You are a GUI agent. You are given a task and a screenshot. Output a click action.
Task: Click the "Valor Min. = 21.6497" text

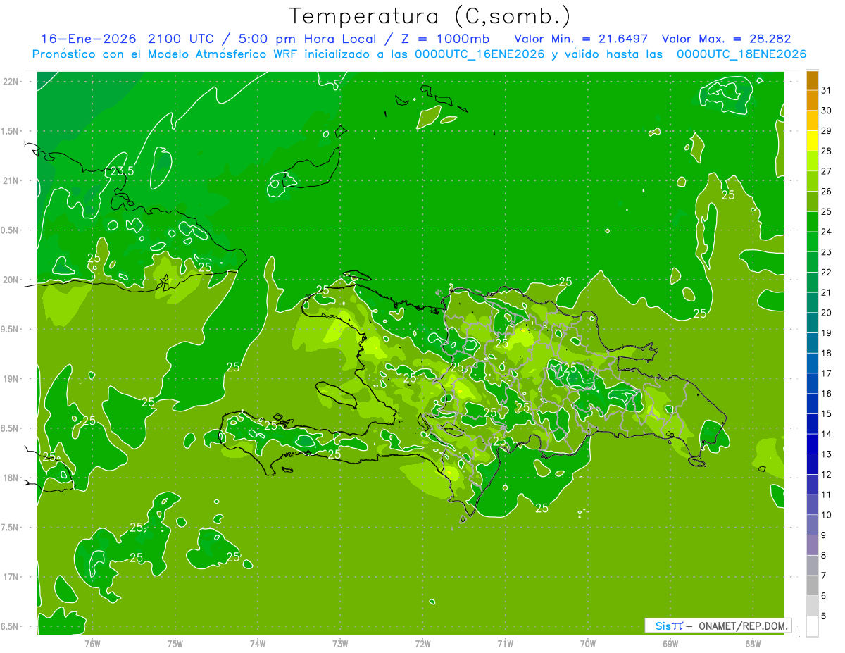coord(581,39)
